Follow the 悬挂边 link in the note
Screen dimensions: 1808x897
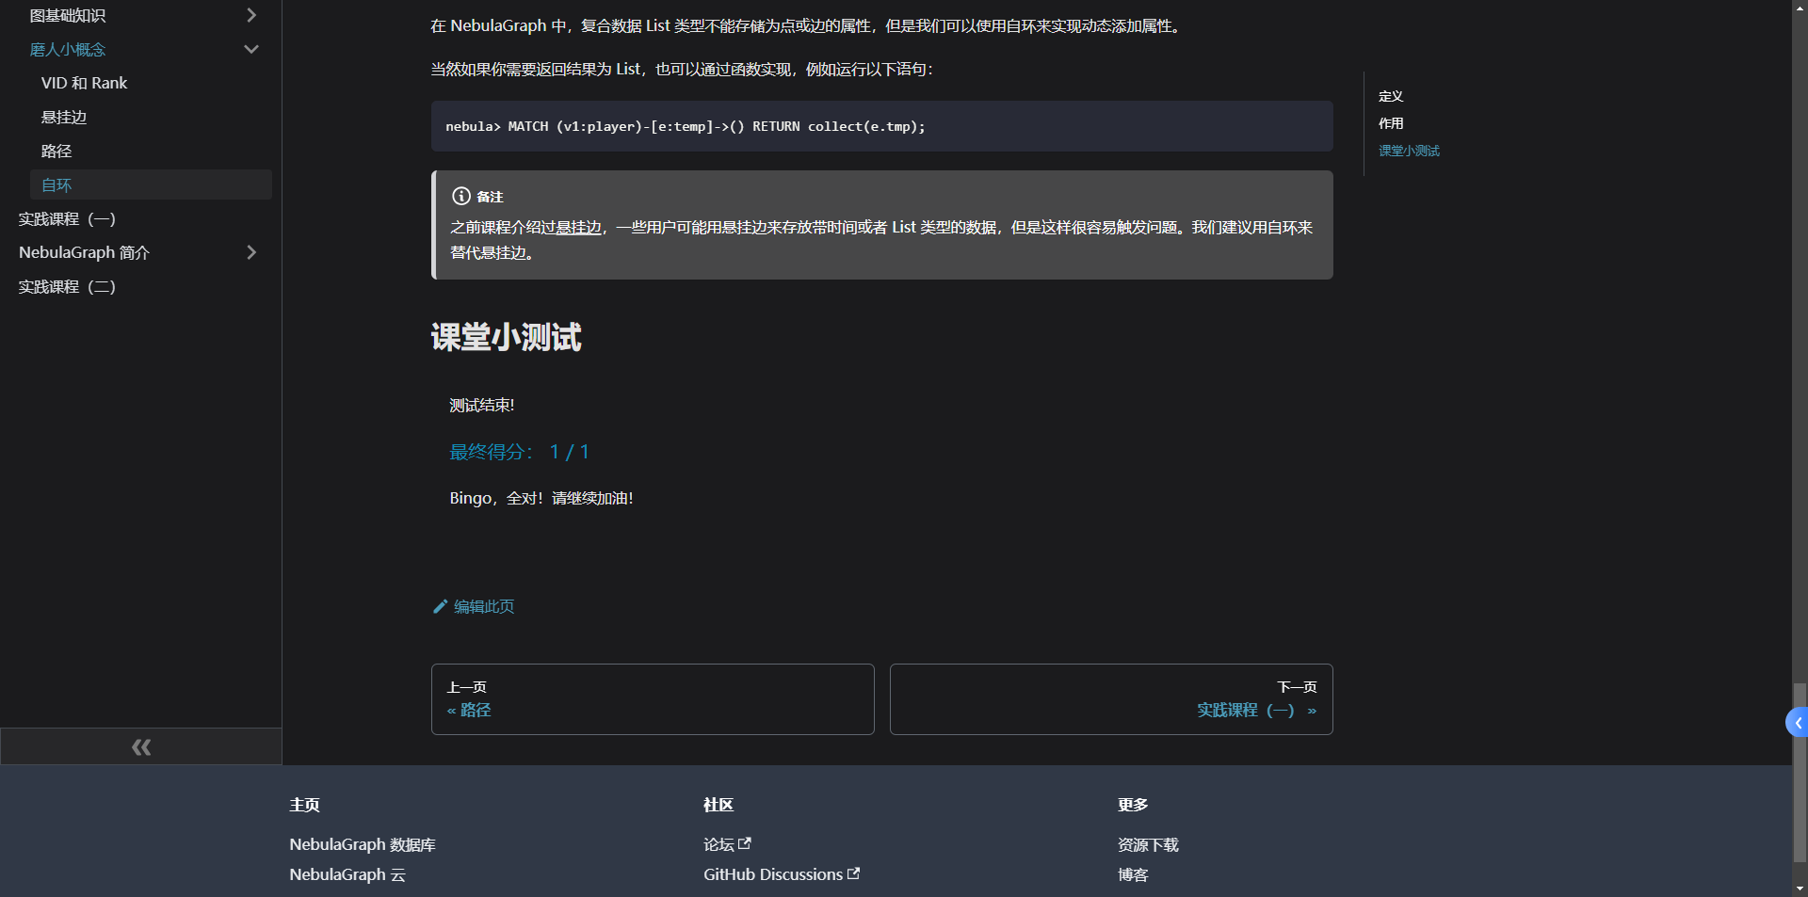tap(578, 227)
